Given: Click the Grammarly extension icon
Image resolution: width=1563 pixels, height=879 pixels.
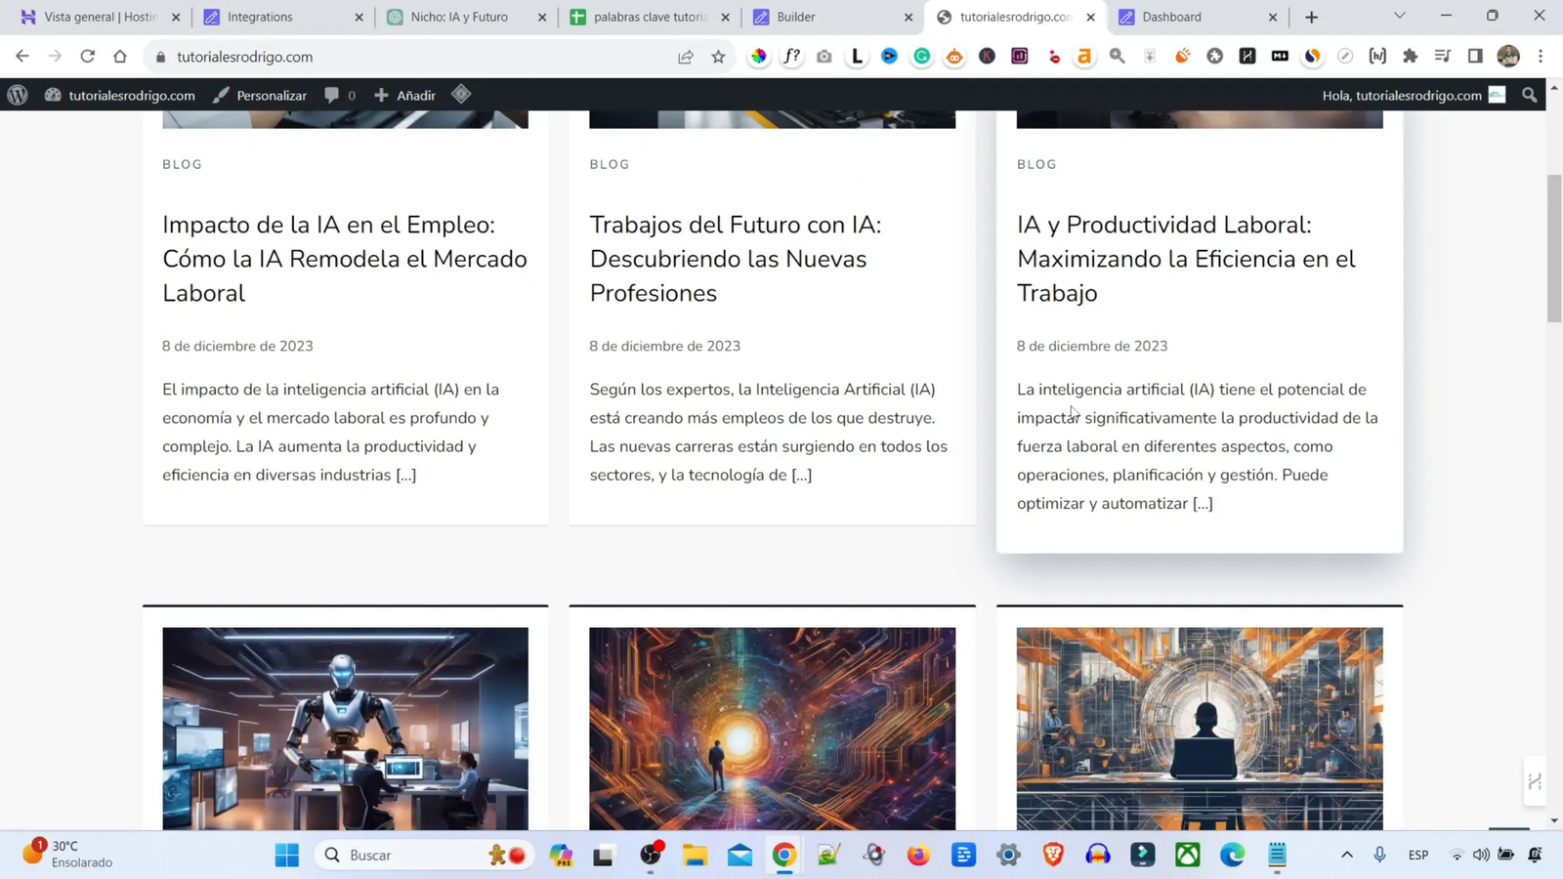Looking at the screenshot, I should click(x=921, y=56).
